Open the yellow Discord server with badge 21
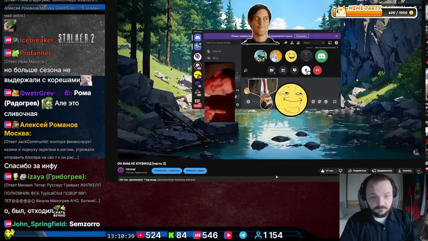Viewport: 428px width, 241px height. tap(198, 75)
